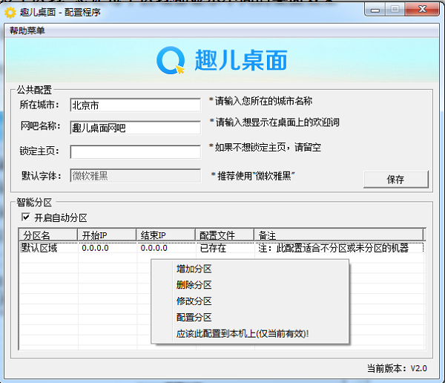Viewport: 445px width, 383px height.
Task: Click the 当前版本: V2.0 version label
Action: point(397,368)
